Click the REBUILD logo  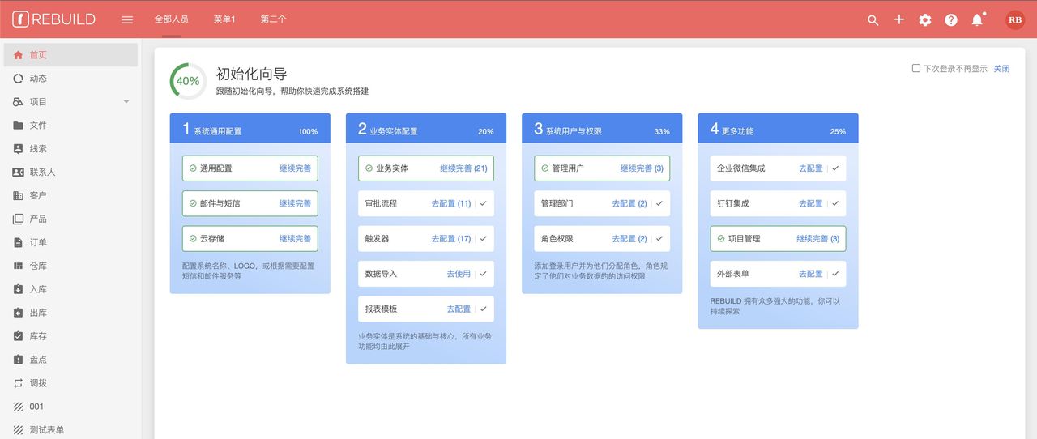(x=53, y=19)
